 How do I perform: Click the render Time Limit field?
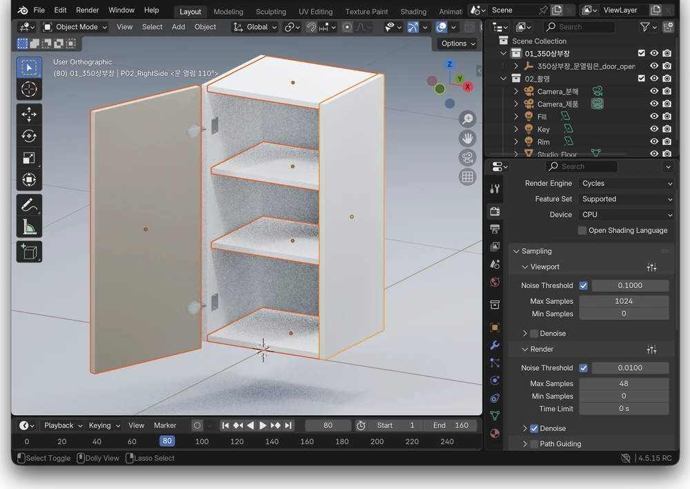(624, 409)
